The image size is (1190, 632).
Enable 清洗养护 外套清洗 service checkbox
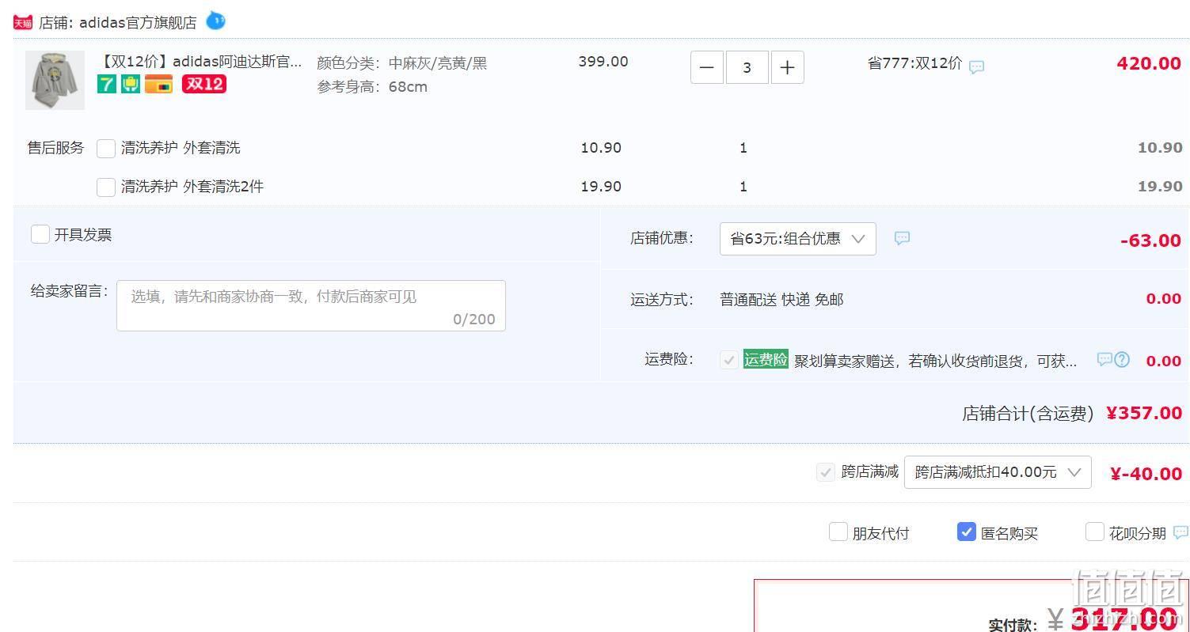[106, 148]
